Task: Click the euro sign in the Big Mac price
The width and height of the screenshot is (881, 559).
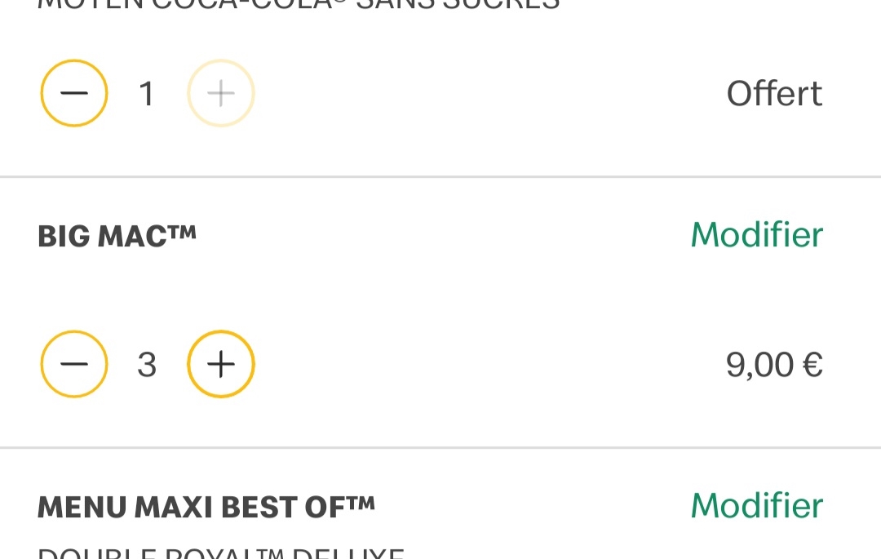Action: click(812, 365)
